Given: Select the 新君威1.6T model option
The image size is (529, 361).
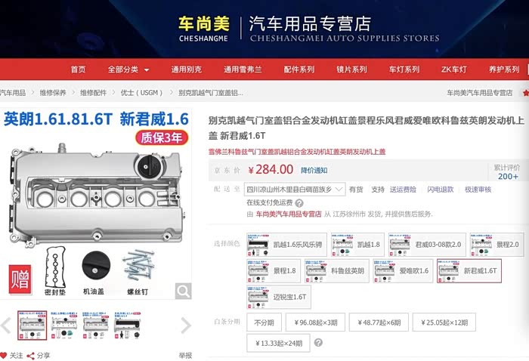Looking at the screenshot, I should coord(469,270).
